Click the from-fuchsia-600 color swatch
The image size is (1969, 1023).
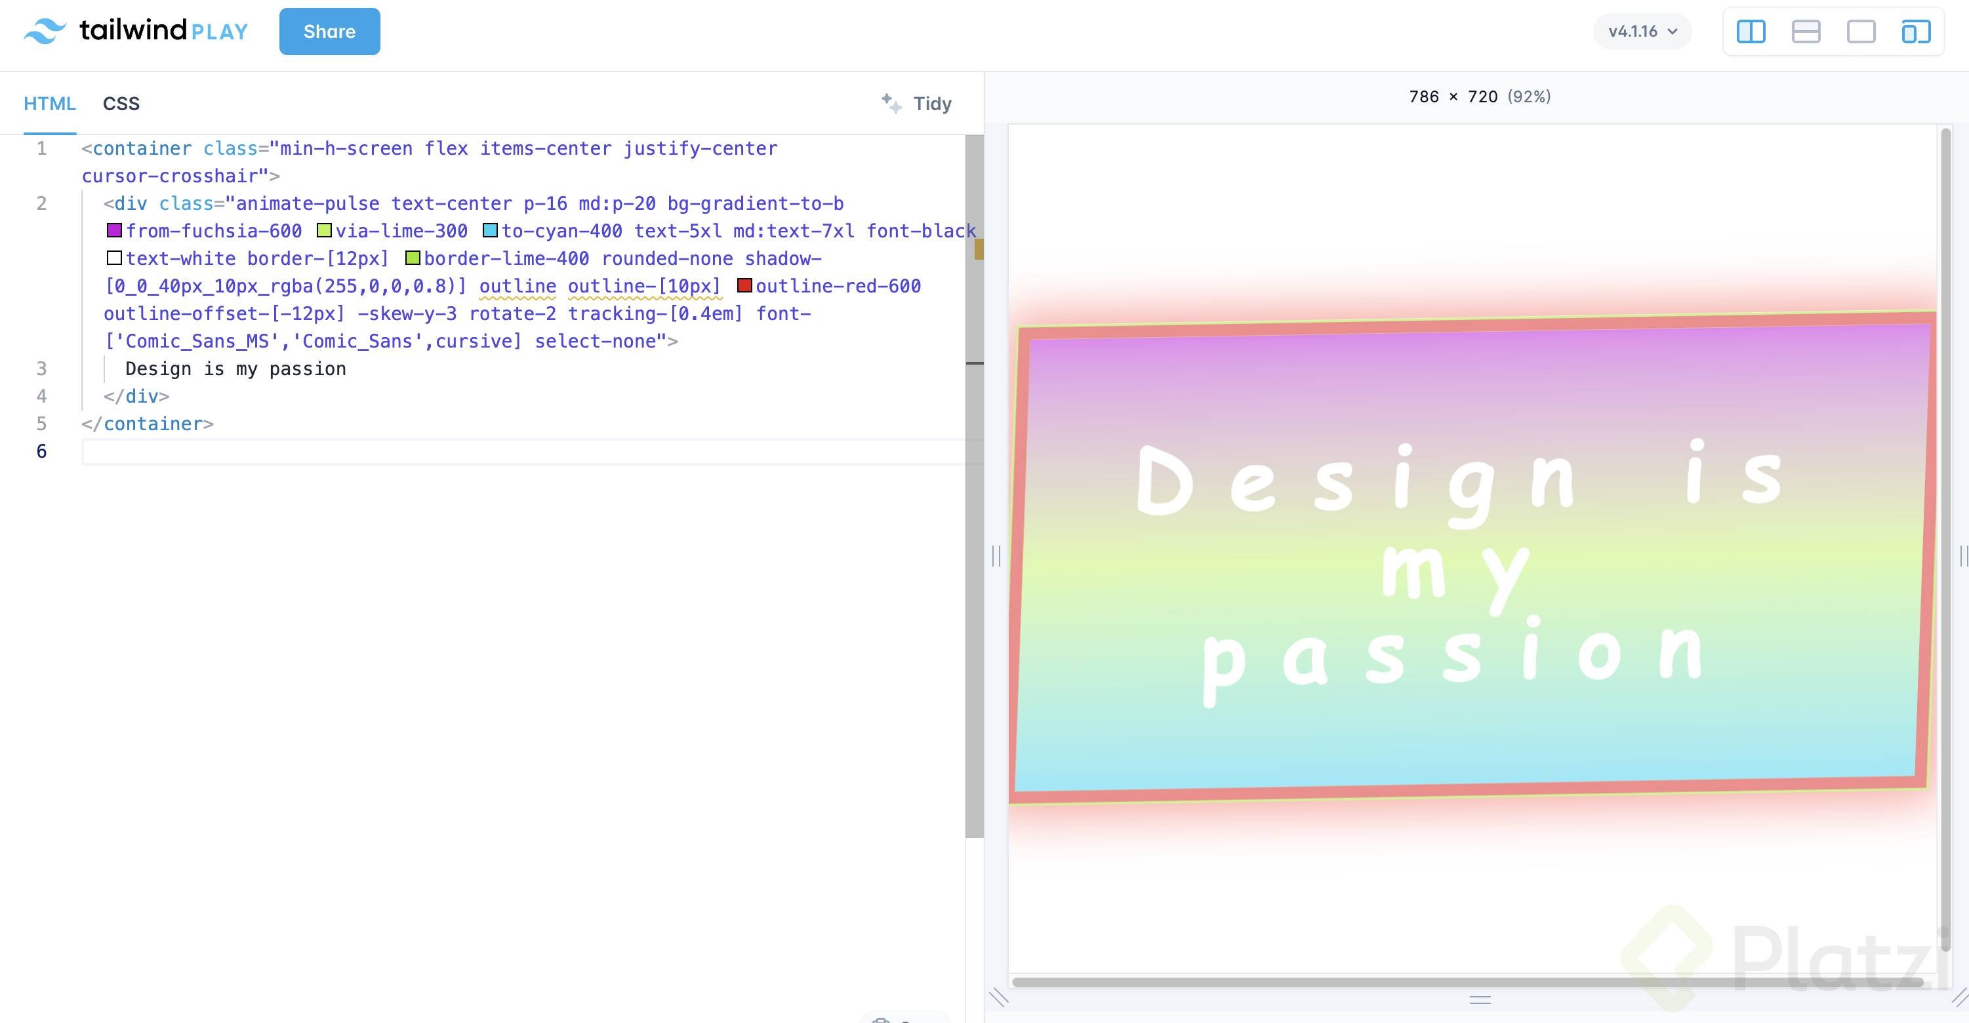click(114, 230)
